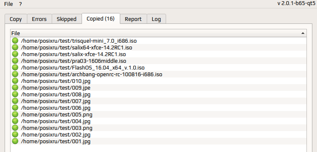The image size is (317, 152).
Task: Open the Report tab
Action: (133, 19)
